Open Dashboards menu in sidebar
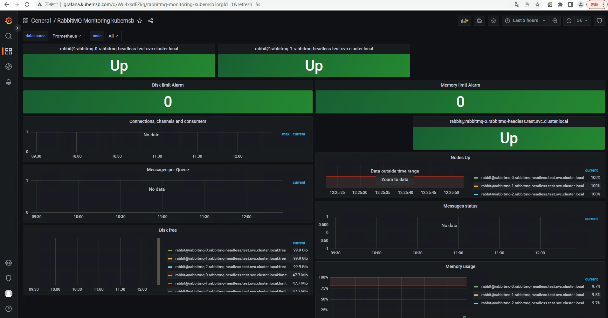This screenshot has width=608, height=318. coord(9,51)
